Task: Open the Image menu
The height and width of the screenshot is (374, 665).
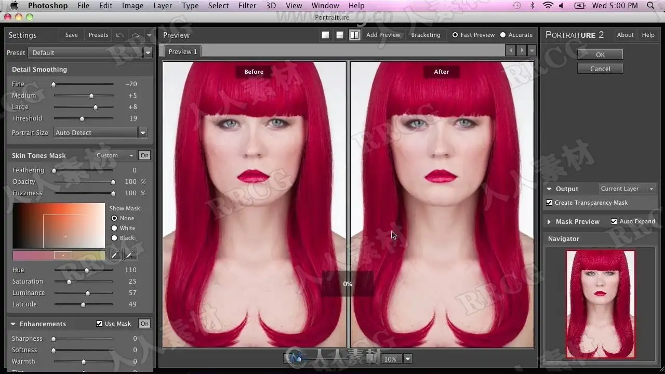Action: click(x=132, y=6)
